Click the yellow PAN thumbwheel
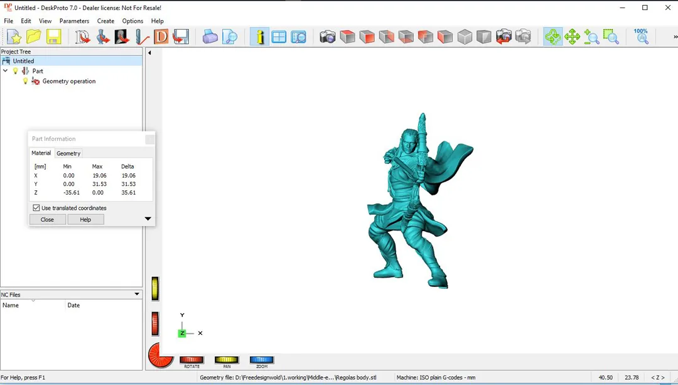 click(227, 359)
